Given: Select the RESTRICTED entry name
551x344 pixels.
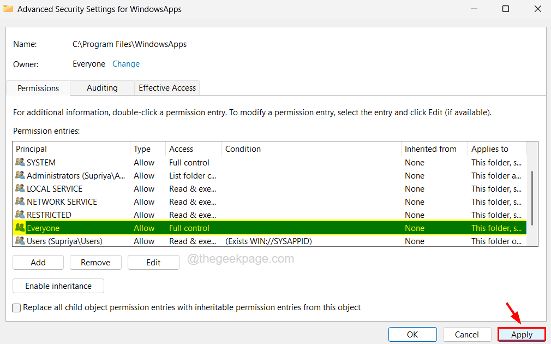Looking at the screenshot, I should pyautogui.click(x=49, y=215).
